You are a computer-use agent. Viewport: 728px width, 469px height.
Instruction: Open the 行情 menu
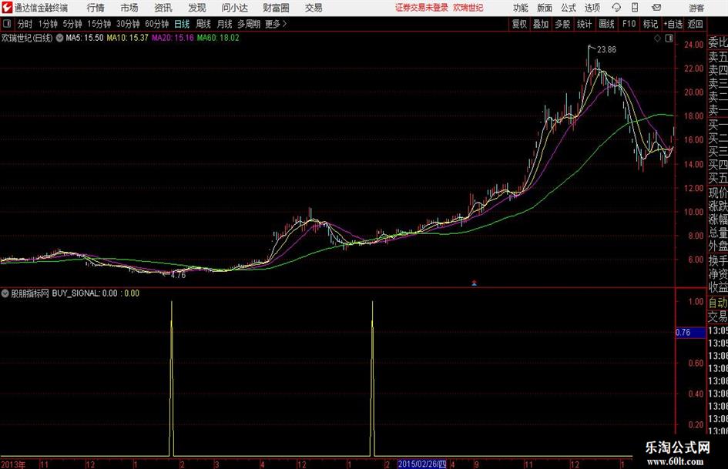pos(96,8)
